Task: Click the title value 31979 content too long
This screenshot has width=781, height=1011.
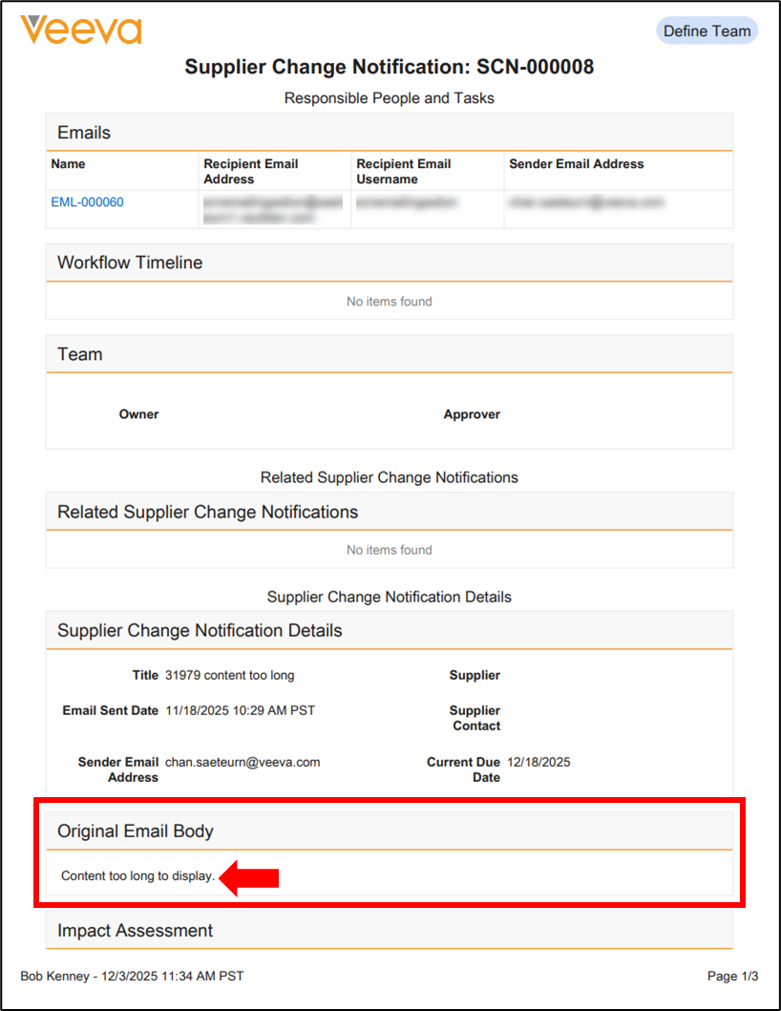Action: pos(229,675)
